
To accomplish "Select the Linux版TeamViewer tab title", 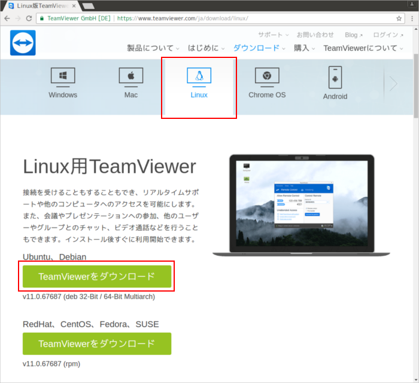I will 42,5.
